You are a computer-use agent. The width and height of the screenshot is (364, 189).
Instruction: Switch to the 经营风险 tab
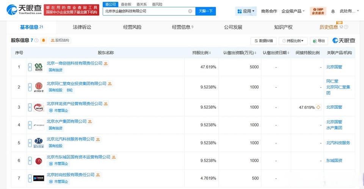pos(132,27)
